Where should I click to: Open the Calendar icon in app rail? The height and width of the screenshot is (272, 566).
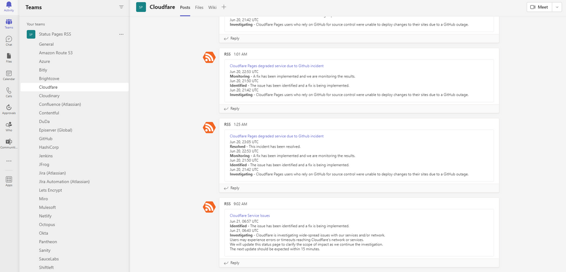tap(9, 73)
